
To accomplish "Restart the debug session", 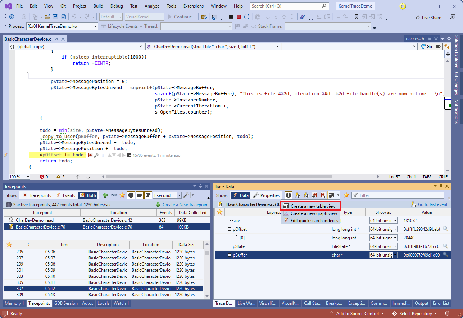I will click(247, 17).
